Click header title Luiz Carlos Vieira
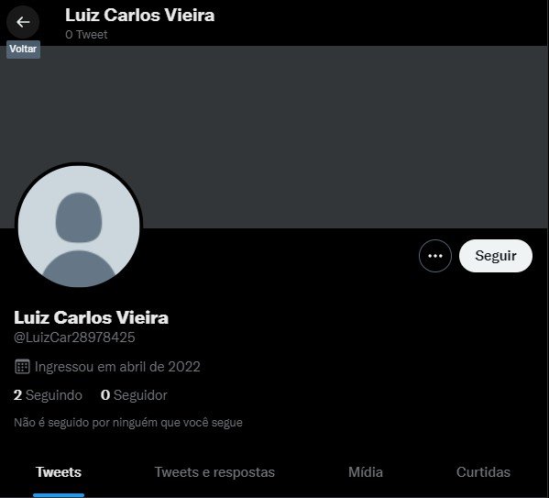Viewport: 549px width, 498px height. click(139, 16)
